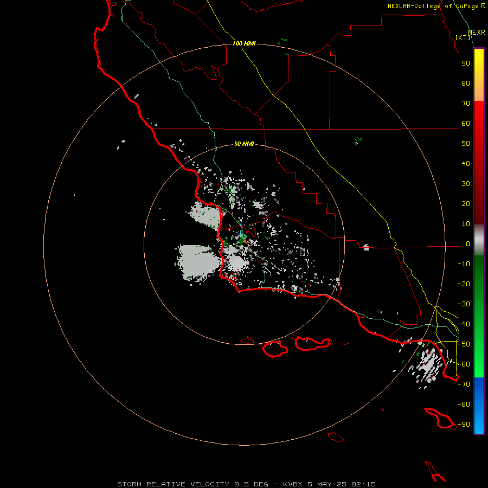This screenshot has height=488, width=488.
Task: Click the "[KT]" units label
Action: click(x=463, y=37)
